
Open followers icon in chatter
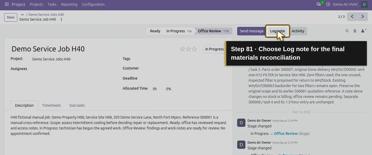click(x=363, y=31)
